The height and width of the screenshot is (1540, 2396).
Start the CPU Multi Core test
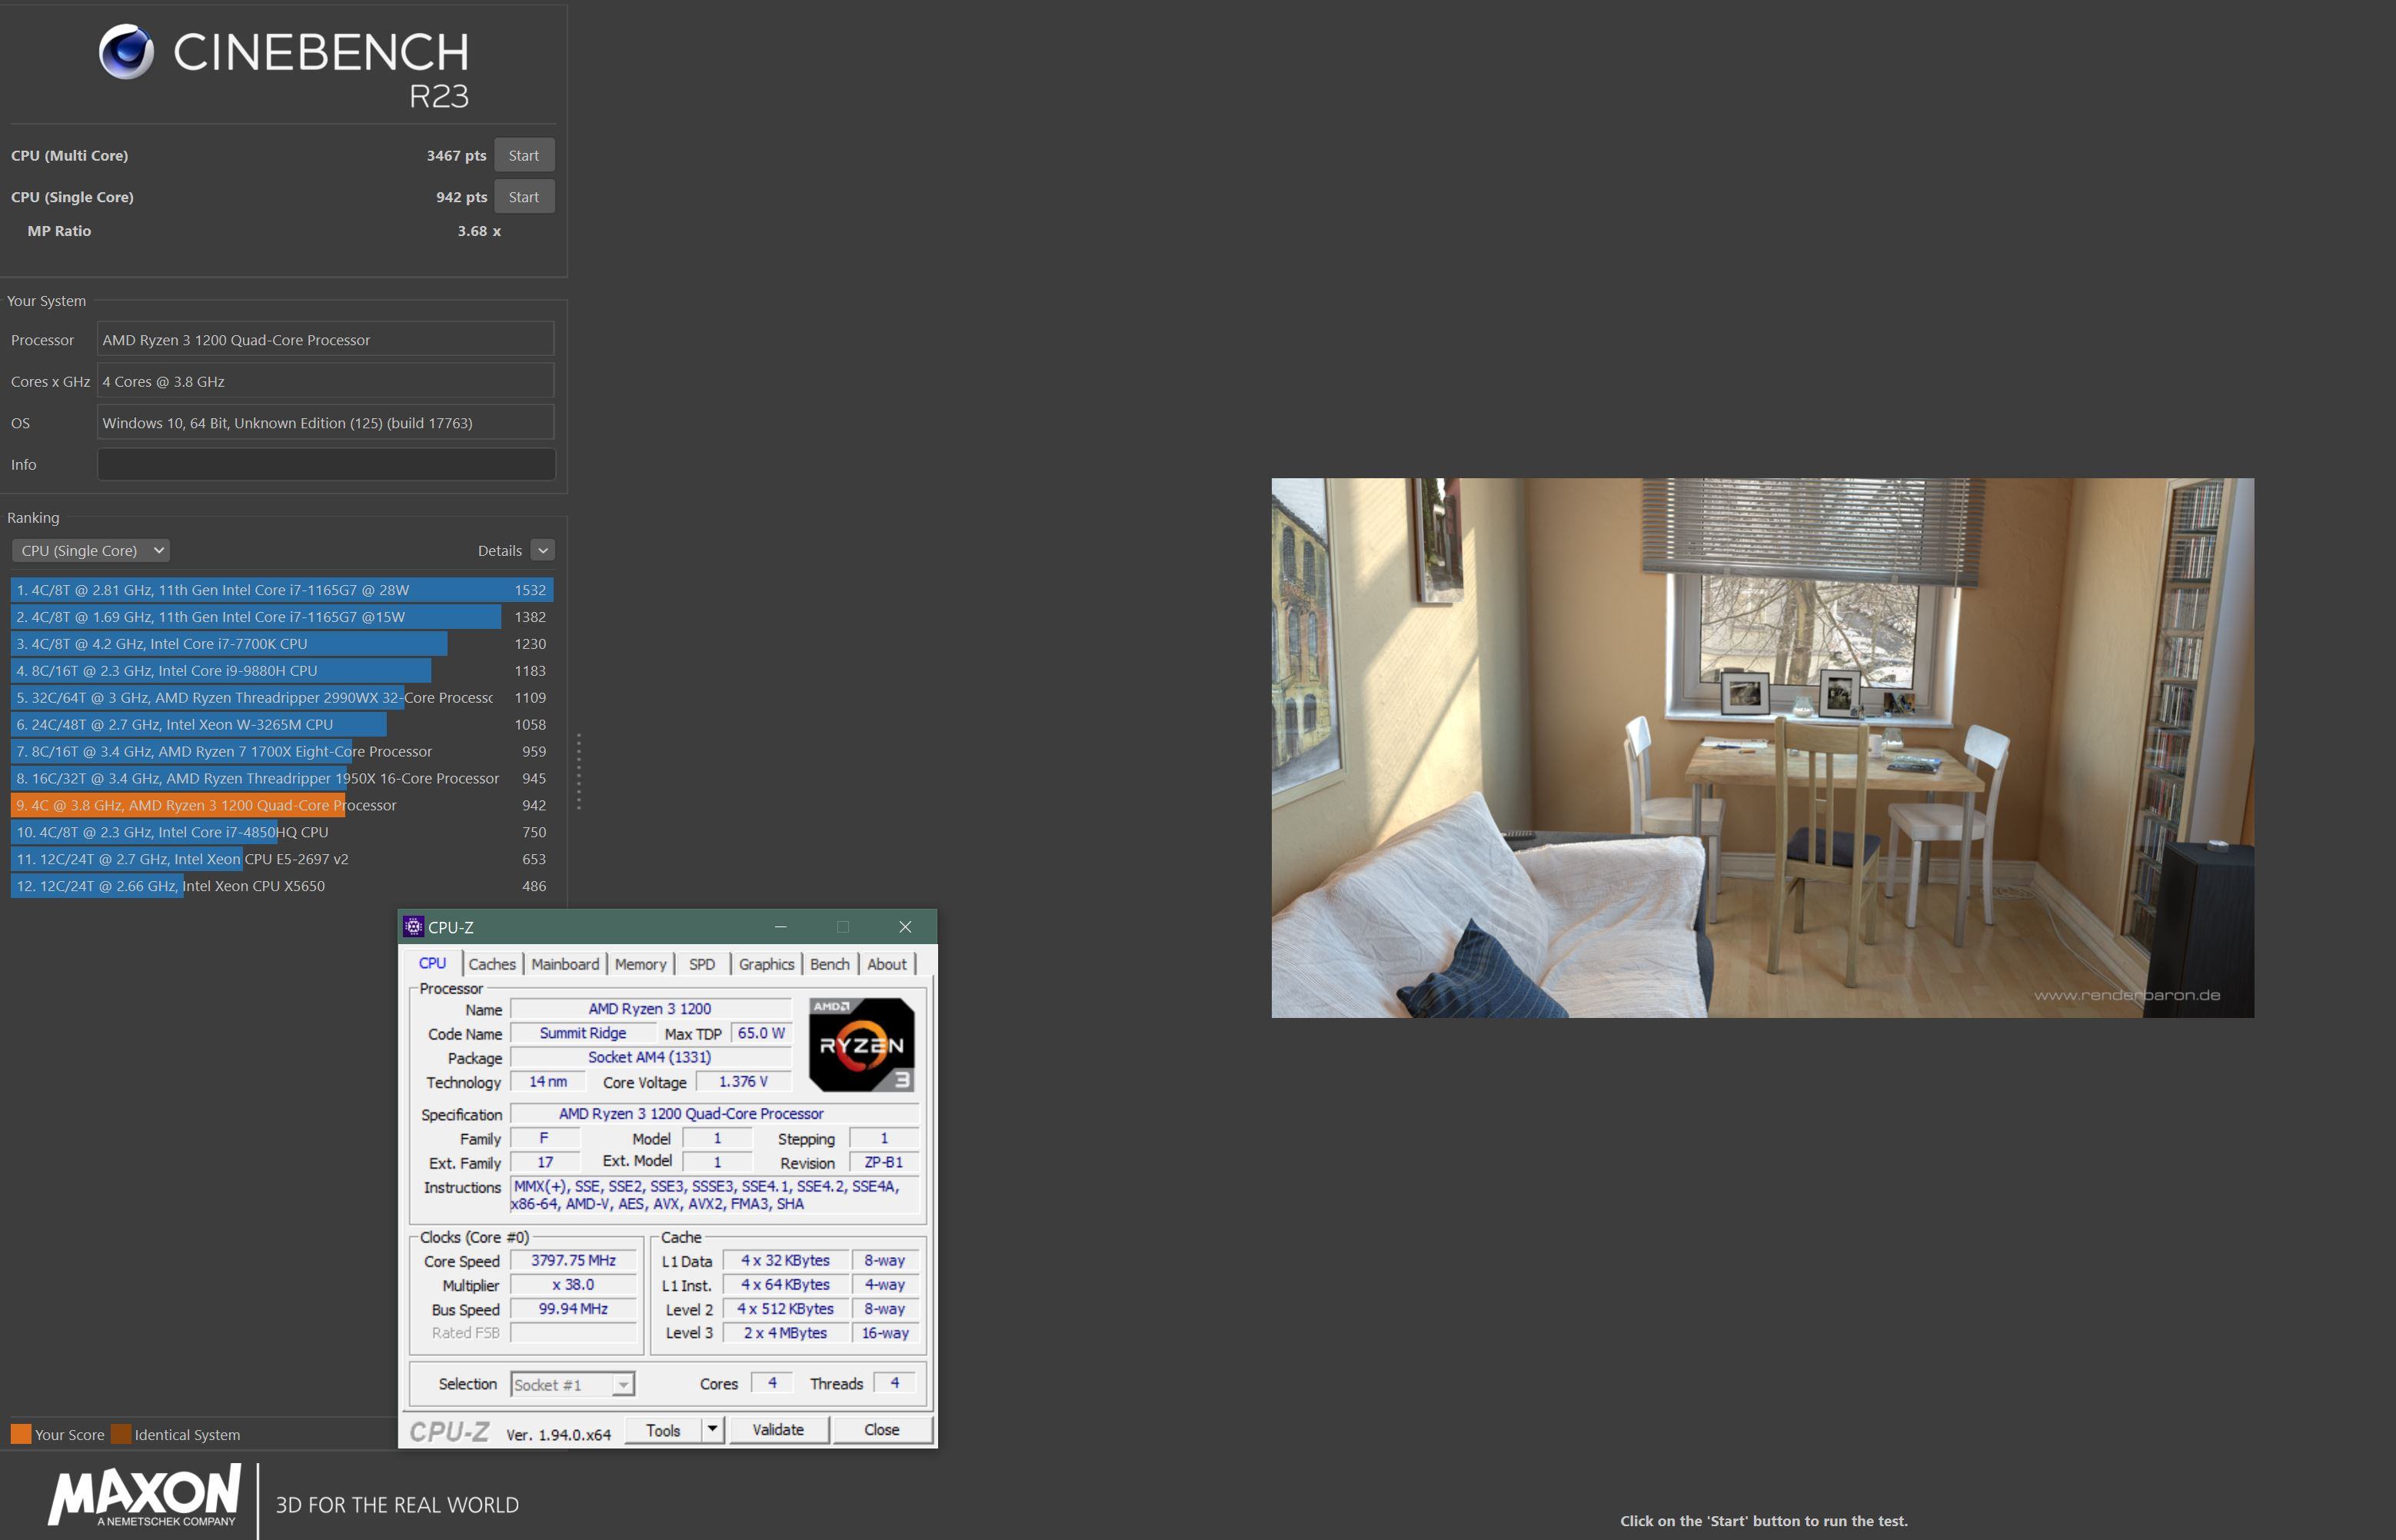(523, 155)
